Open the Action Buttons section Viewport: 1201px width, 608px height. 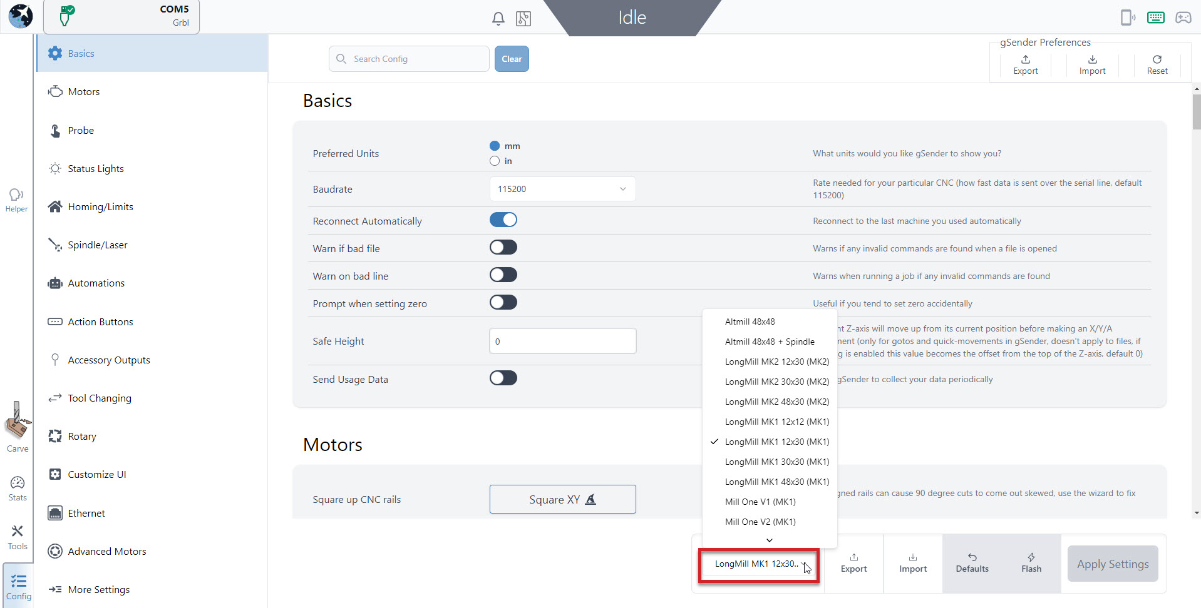coord(153,322)
